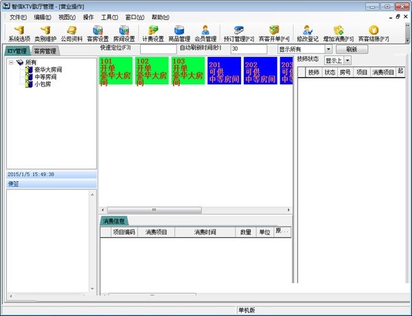412x316 pixels.
Task: Click the 所有 tree root book icon
Action: pos(20,62)
